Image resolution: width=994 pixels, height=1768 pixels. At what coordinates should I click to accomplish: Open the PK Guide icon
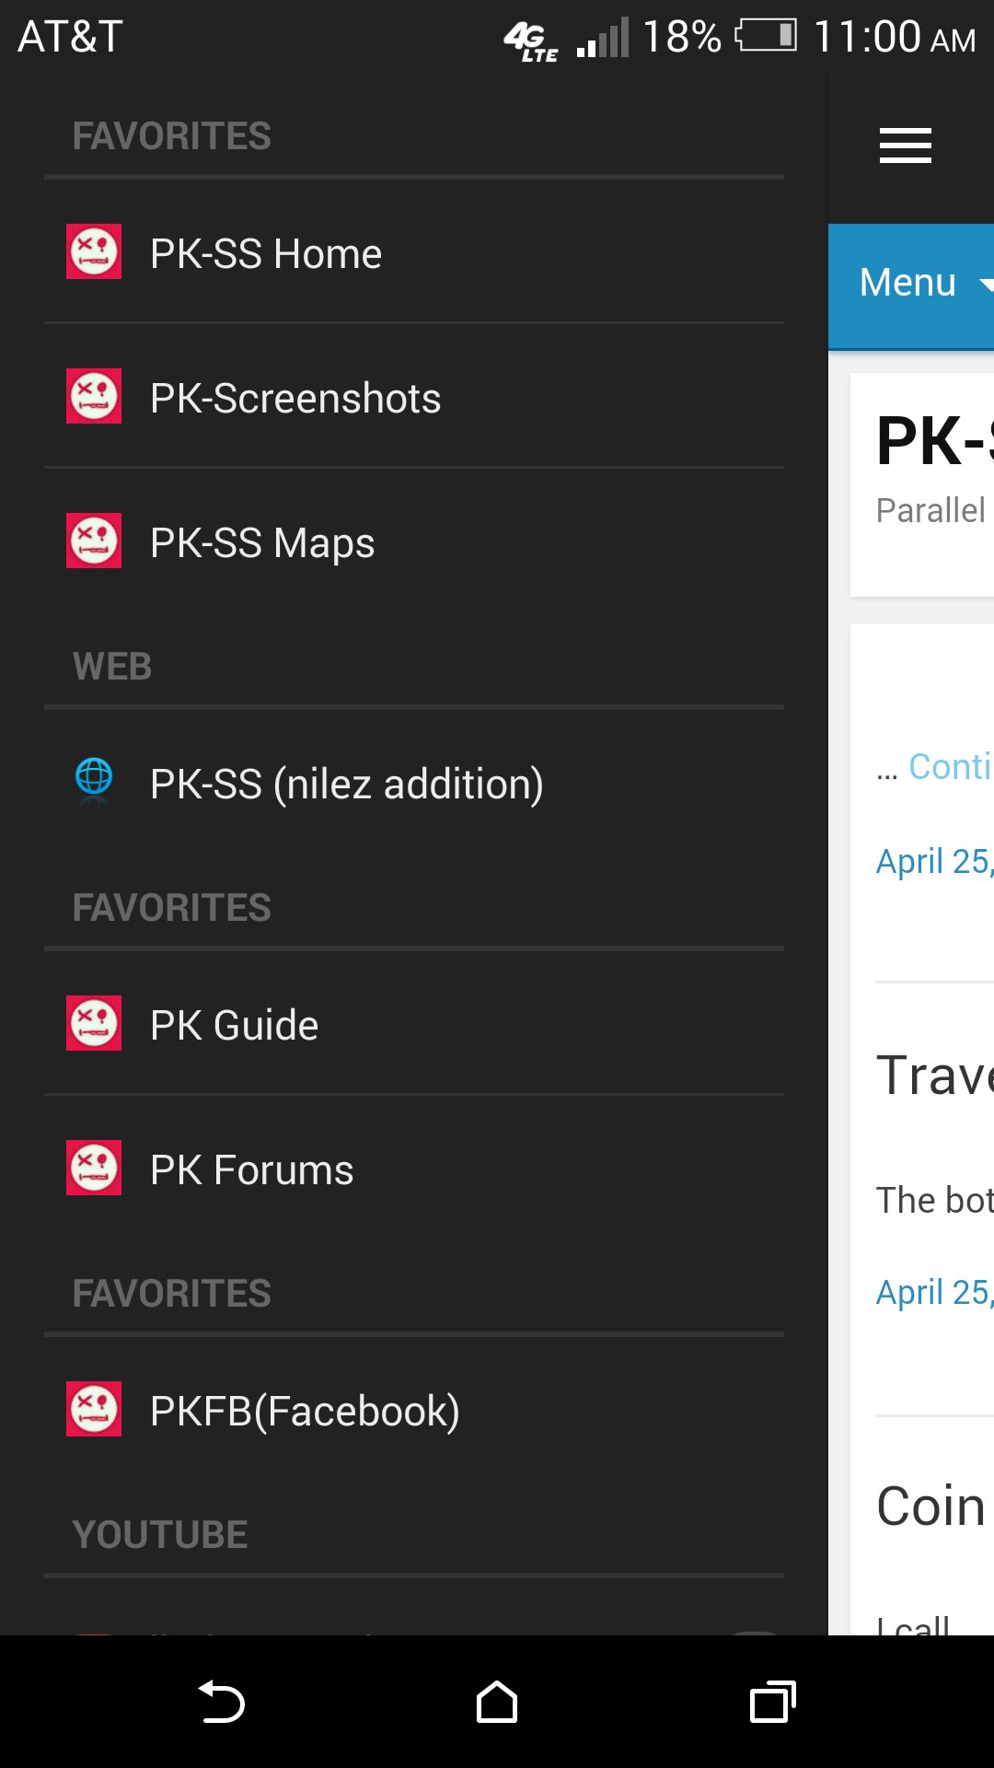[93, 1023]
